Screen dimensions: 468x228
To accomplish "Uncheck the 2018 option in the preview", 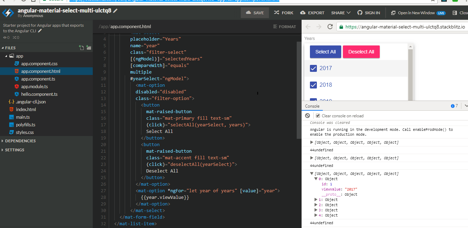I will [313, 85].
